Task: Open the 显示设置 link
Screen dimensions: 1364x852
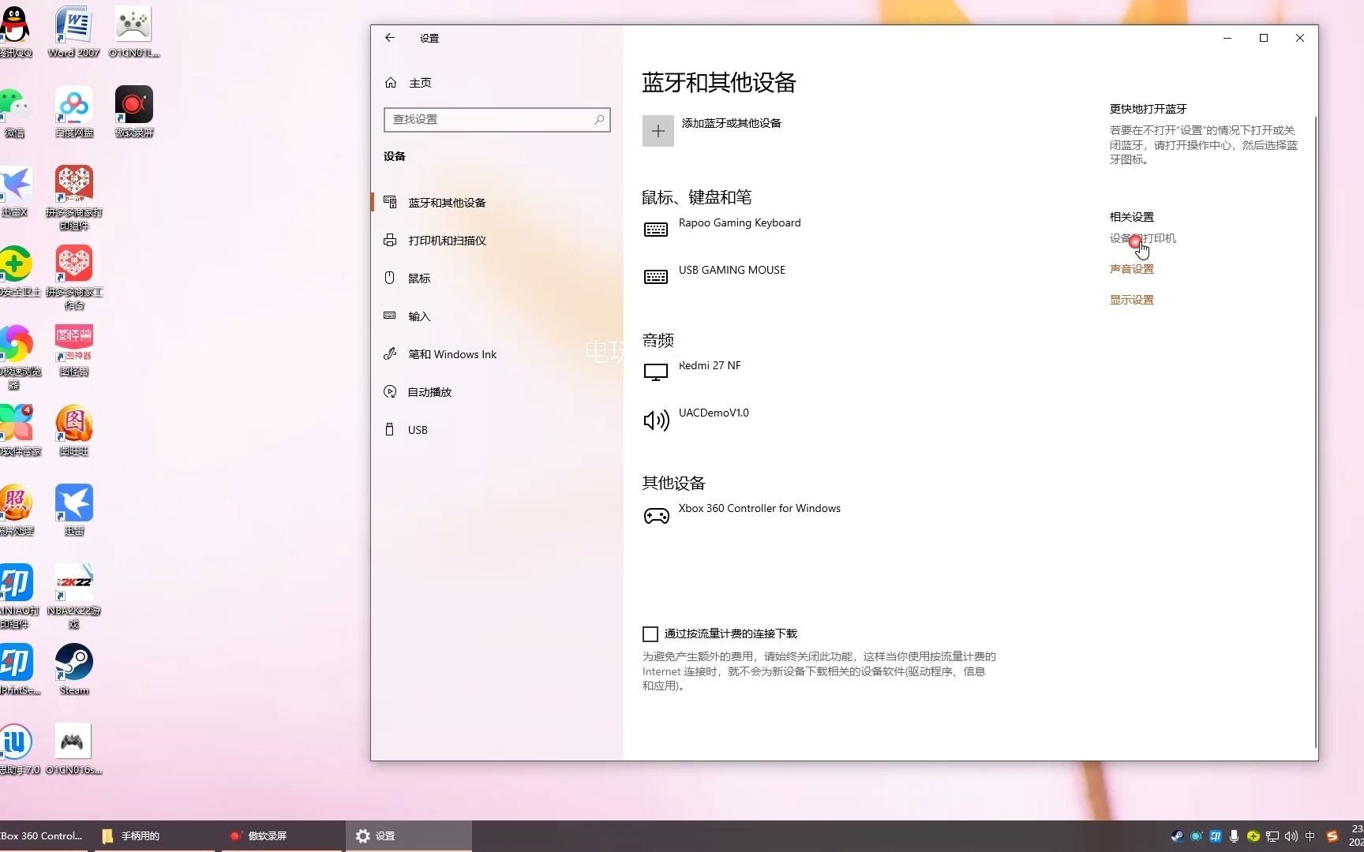Action: pyautogui.click(x=1130, y=299)
